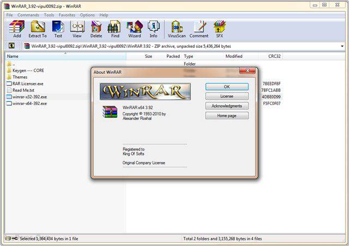Screen dimensions: 349x246
Task: Click 'Original Company License' text
Action: tap(144, 163)
